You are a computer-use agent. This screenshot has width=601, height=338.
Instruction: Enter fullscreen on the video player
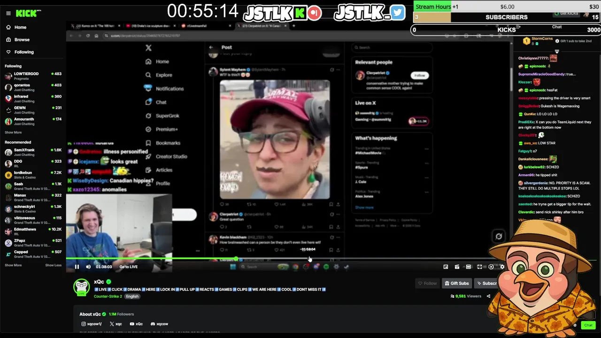[479, 267]
